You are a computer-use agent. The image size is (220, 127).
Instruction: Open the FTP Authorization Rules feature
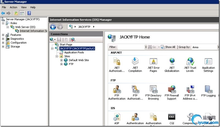point(135,93)
